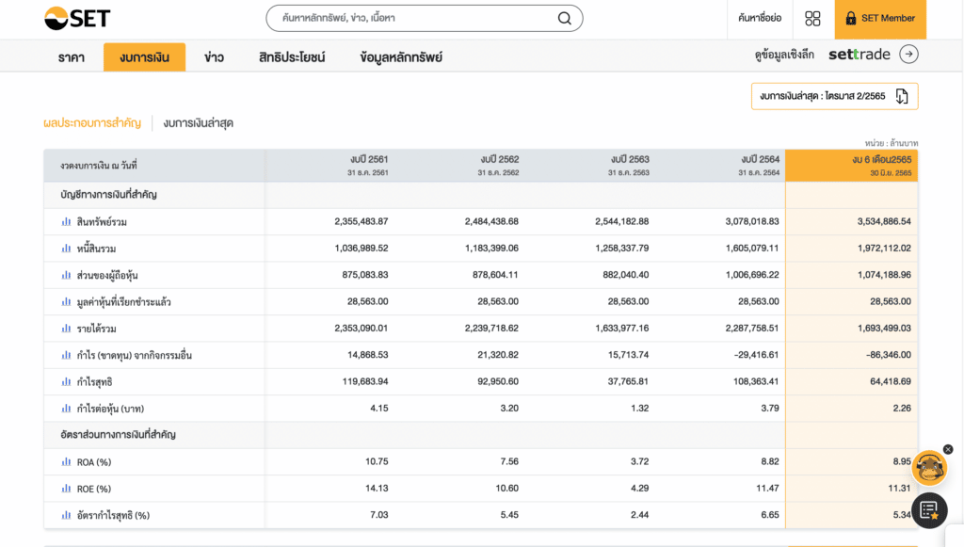Click the งบปี 2561 column header
This screenshot has width=964, height=547.
[x=368, y=166]
